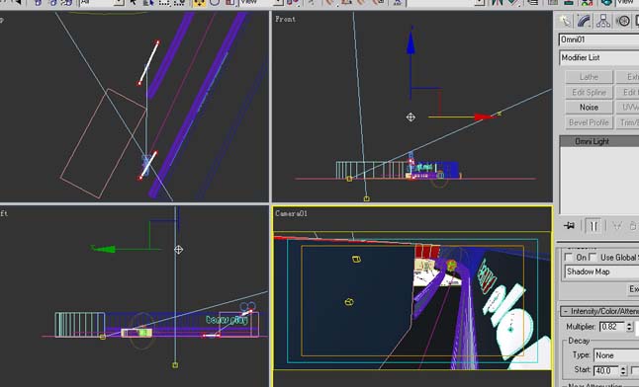Click the Multiplier value field
This screenshot has height=387, width=639.
point(611,327)
